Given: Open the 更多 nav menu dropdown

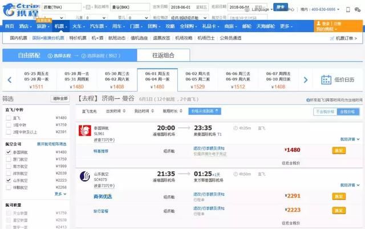Looking at the screenshot, I should [286, 26].
